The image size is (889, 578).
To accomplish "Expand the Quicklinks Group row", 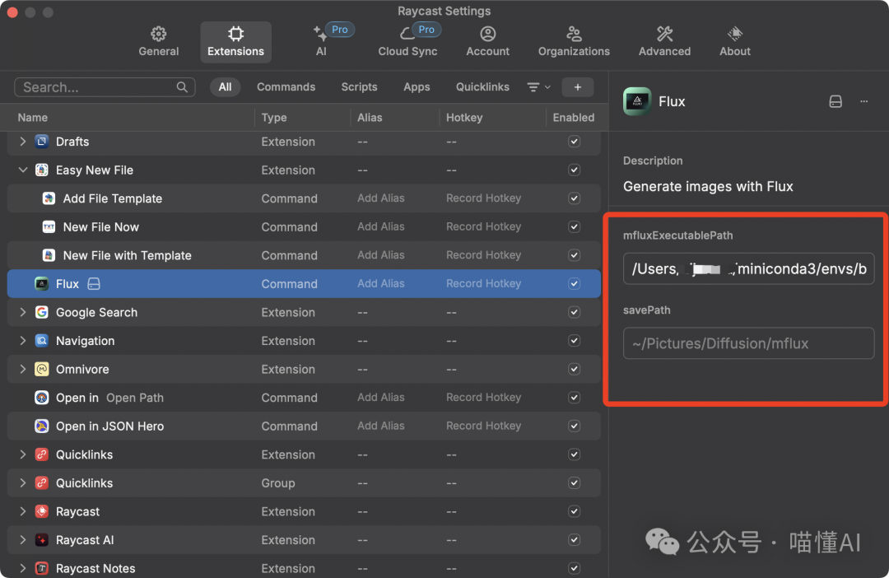I will [x=23, y=482].
